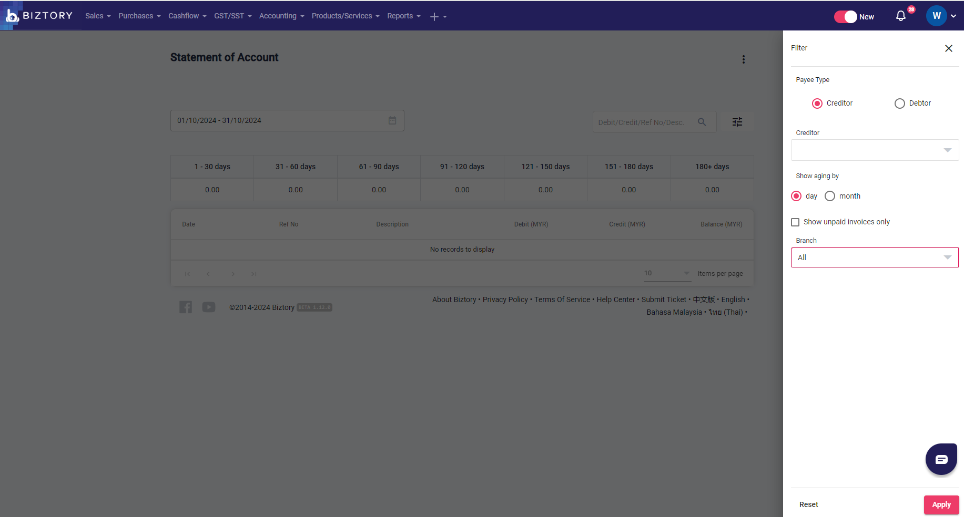Open the Creditor dropdown

(875, 150)
